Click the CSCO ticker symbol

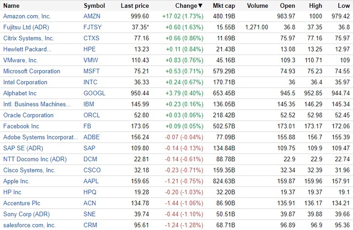pos(92,170)
